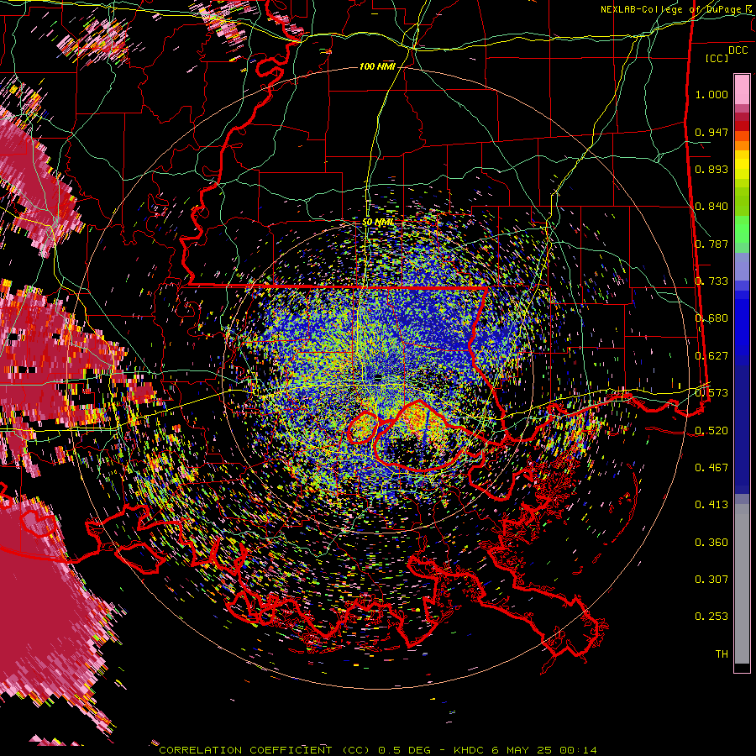This screenshot has height=756, width=756.
Task: Click the 0.307 scale value
Action: tap(711, 580)
